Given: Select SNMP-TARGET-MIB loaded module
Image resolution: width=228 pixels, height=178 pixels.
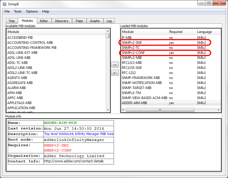Looking at the screenshot, I should 171,88.
